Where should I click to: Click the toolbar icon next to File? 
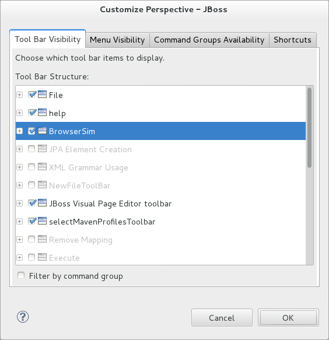[42, 94]
